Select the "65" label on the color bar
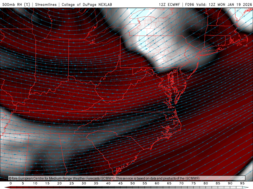This screenshot has width=253, height=189. (169, 183)
